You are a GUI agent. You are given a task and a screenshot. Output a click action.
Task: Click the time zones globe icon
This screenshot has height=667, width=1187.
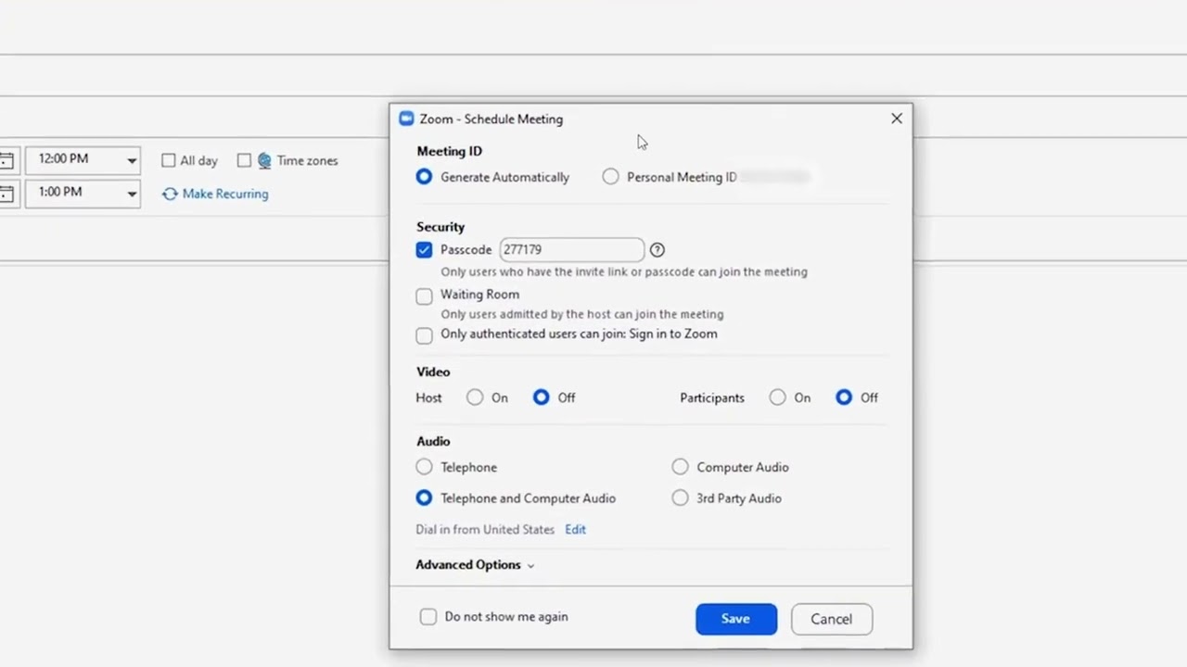pos(264,160)
